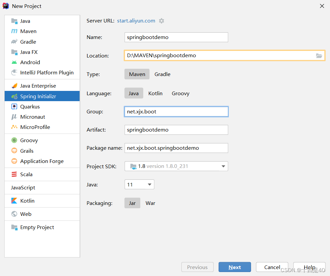
Task: Select JavaScript in sidebar list
Action: pos(42,187)
